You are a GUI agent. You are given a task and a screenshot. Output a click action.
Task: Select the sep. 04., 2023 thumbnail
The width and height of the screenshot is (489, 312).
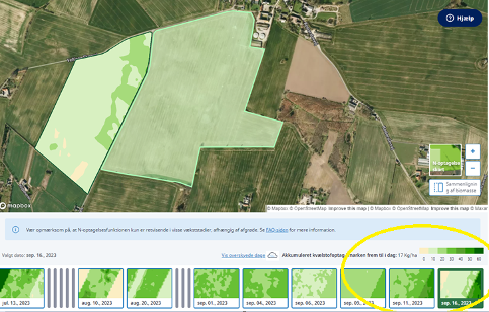click(x=265, y=288)
